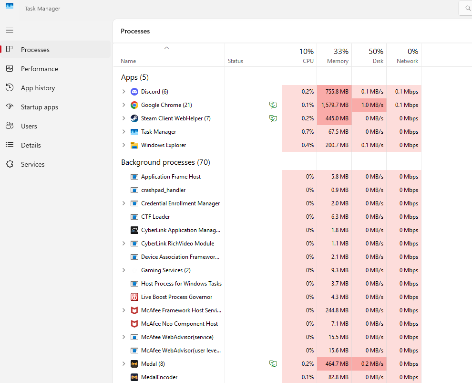Image resolution: width=472 pixels, height=383 pixels.
Task: Click the search magnifier icon
Action: (468, 8)
